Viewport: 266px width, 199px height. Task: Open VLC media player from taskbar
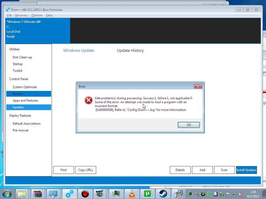point(132,194)
